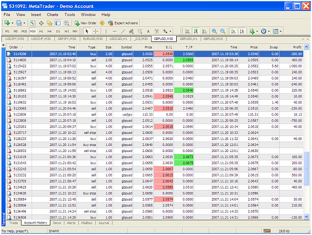Open the Trade tab in Terminal
Screen dimensions: 312x235
[x=14, y=223]
